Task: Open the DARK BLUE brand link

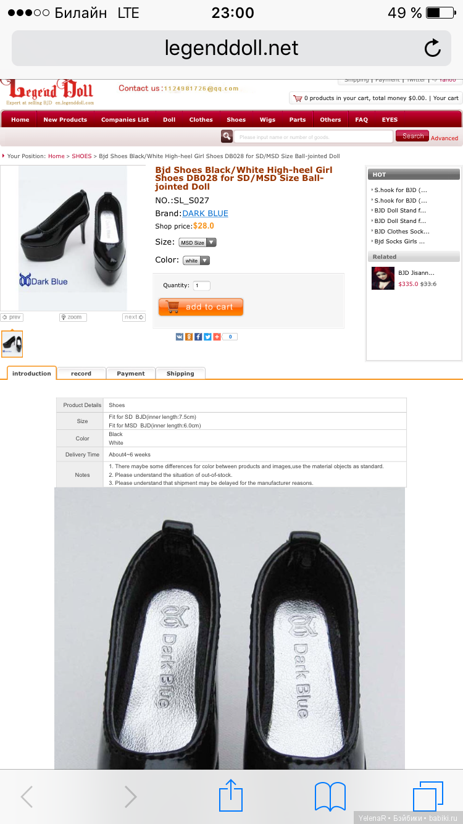Action: [205, 213]
